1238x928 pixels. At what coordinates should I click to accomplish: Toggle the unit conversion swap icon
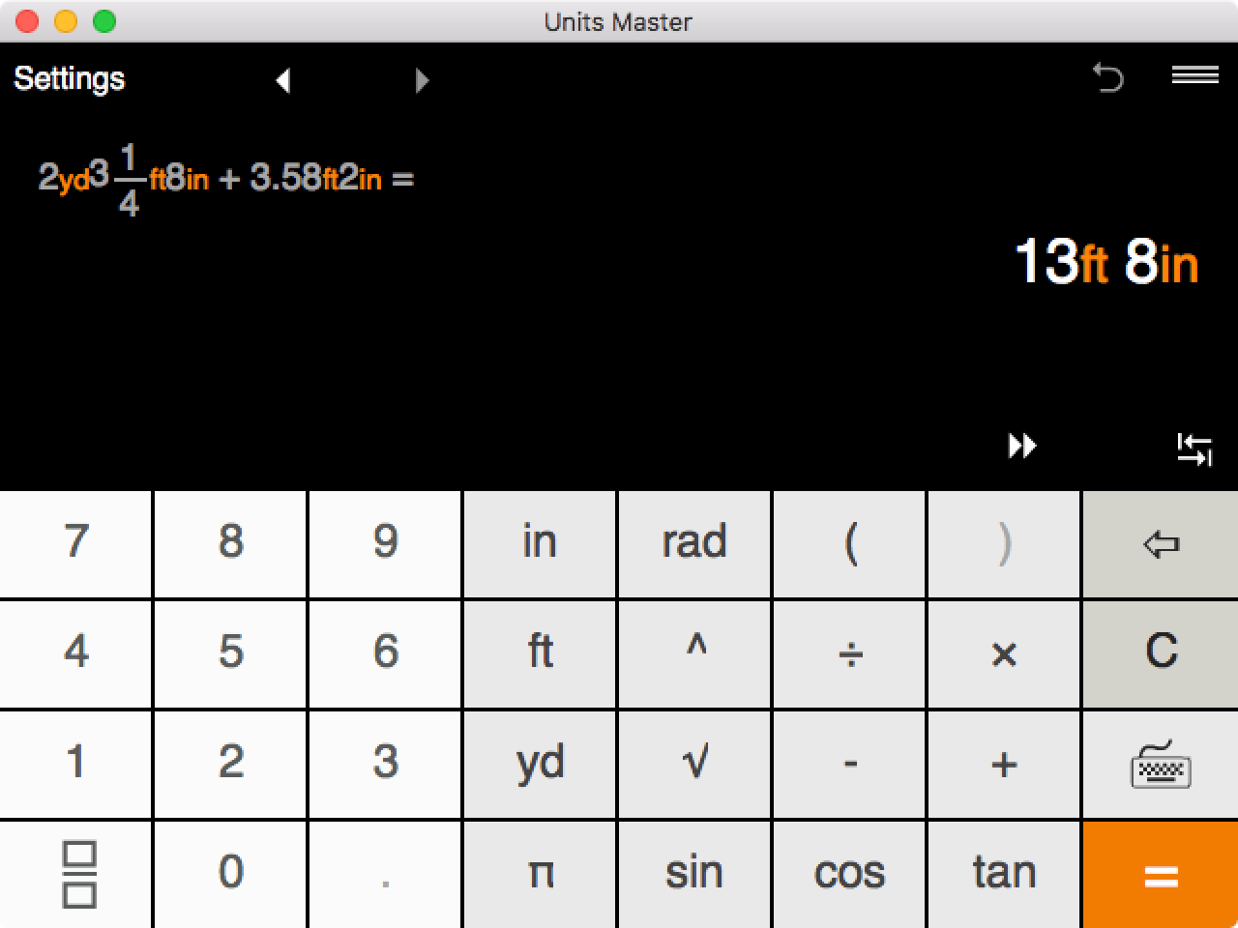coord(1194,449)
